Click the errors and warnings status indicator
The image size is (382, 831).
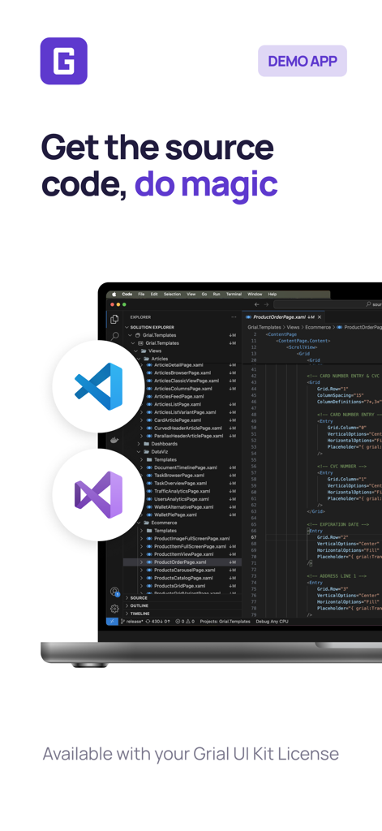185,621
